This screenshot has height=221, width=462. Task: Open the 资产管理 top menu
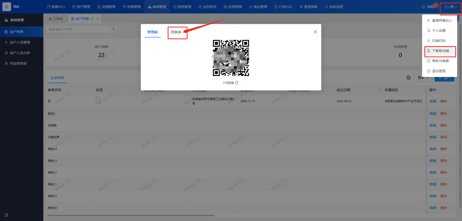point(81,7)
